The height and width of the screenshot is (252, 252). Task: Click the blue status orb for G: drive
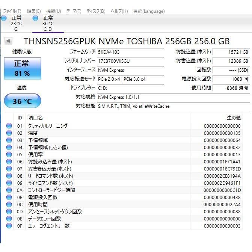(x=4, y=18)
